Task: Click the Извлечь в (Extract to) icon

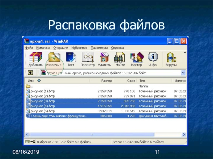Action: (x=54, y=59)
